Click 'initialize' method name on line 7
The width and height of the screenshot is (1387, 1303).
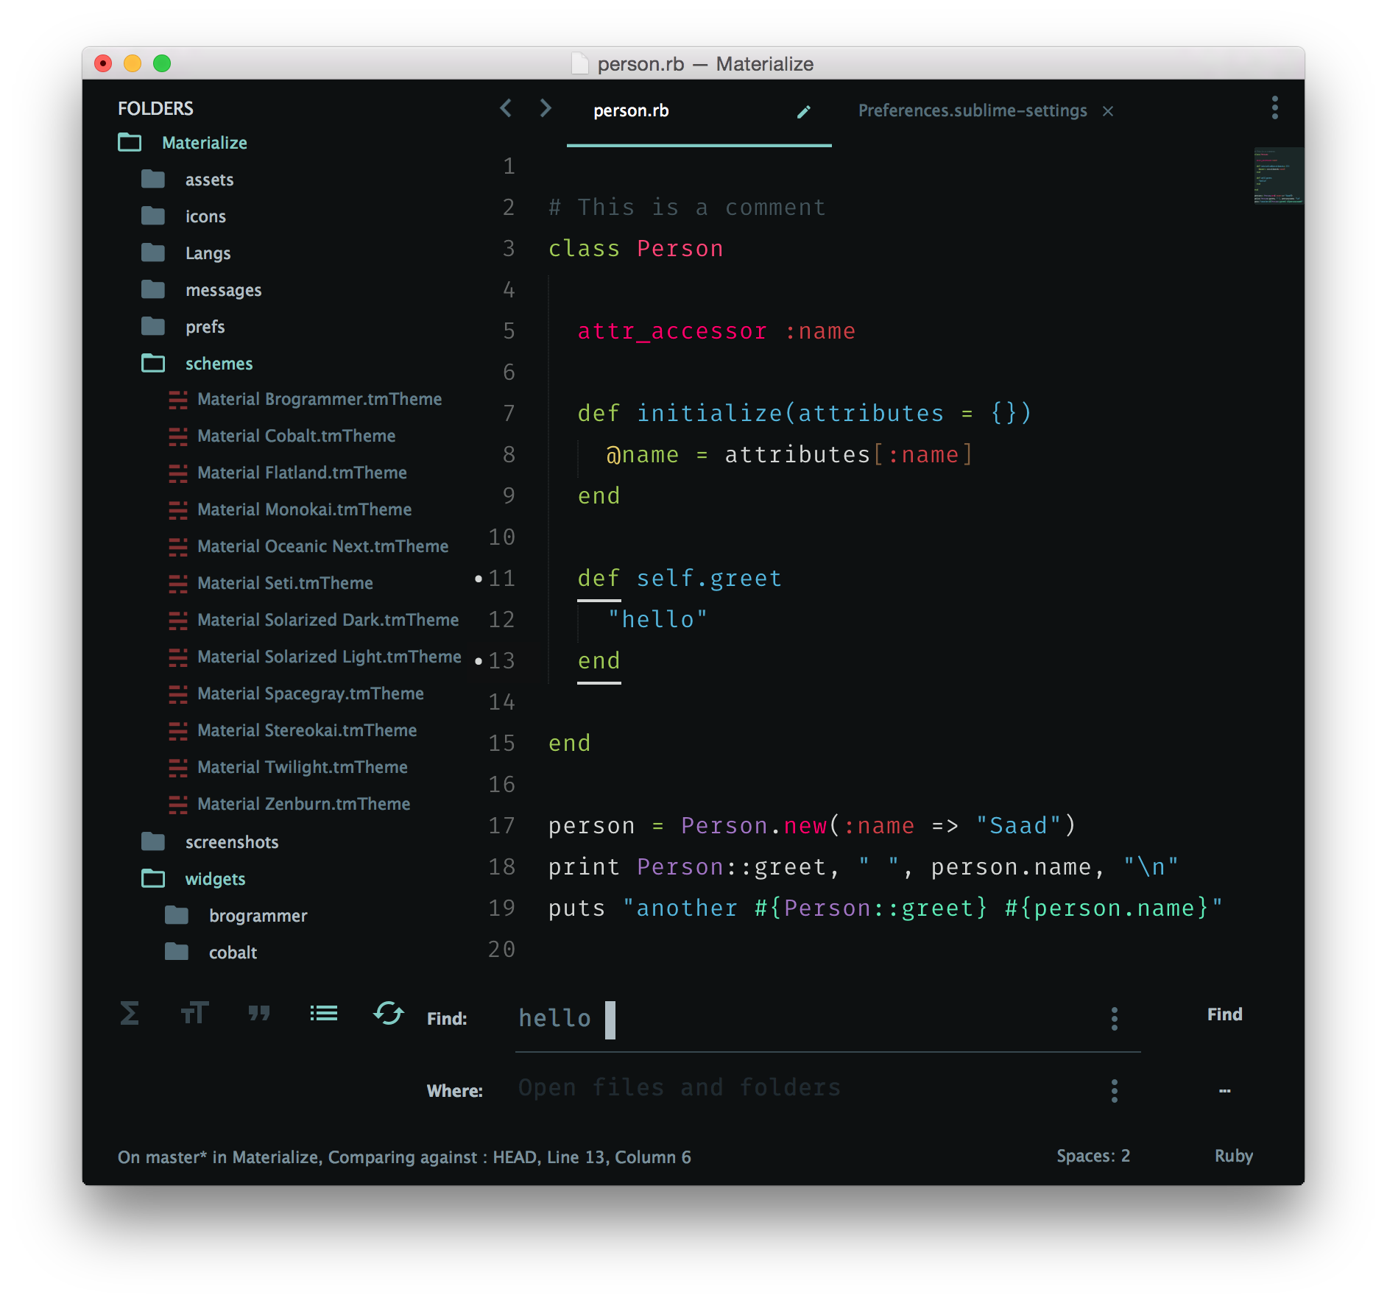pos(709,414)
